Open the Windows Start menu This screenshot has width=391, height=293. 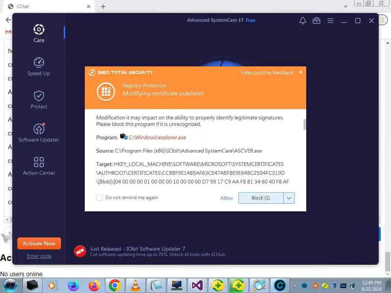coord(10,285)
